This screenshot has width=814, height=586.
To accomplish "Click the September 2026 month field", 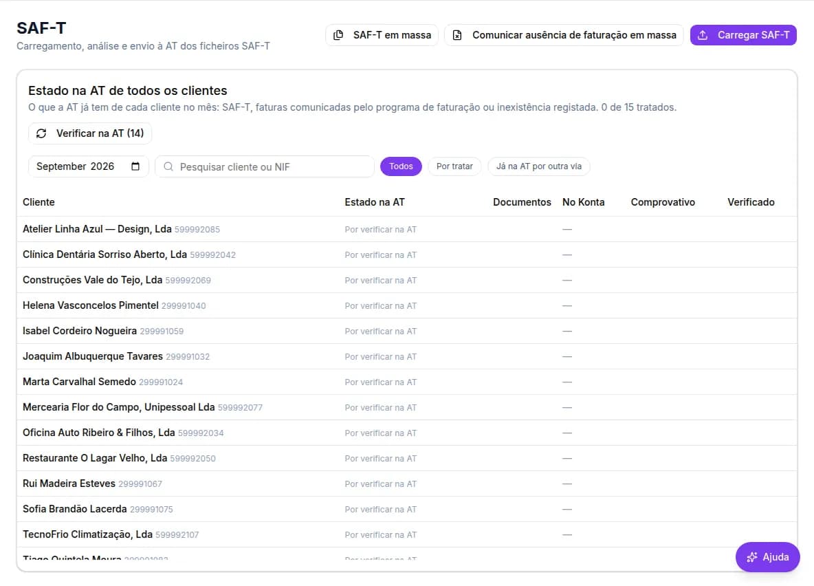I will [x=89, y=166].
